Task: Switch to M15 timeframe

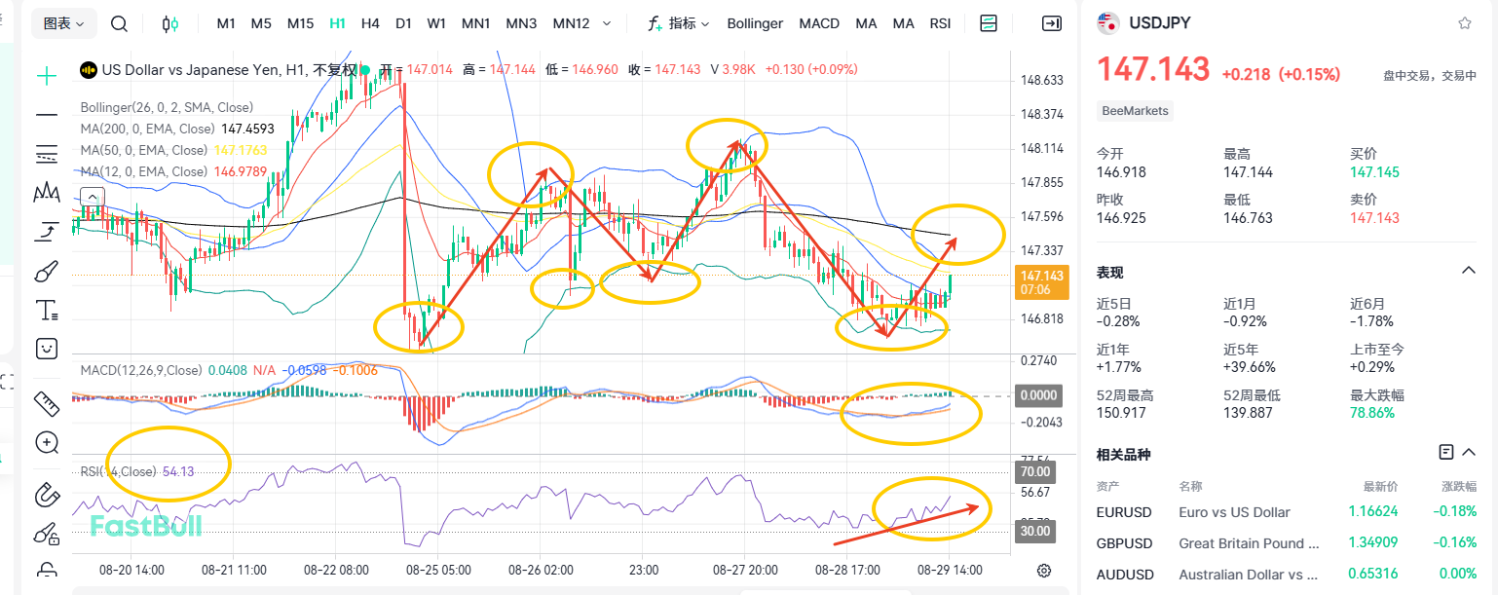Action: click(x=300, y=23)
